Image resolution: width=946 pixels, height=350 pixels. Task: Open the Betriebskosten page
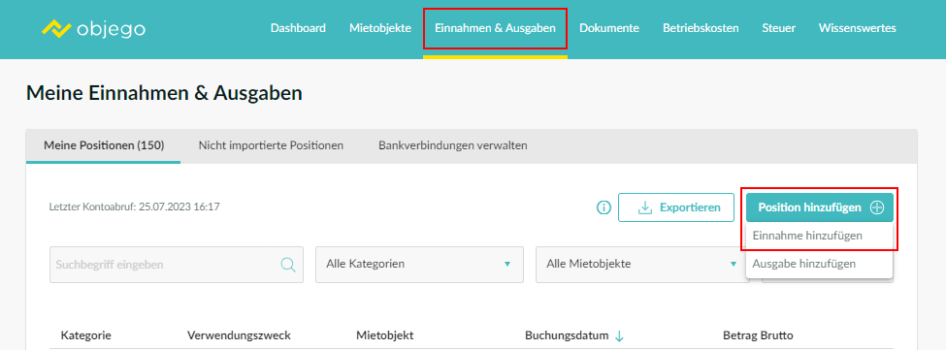pyautogui.click(x=701, y=28)
